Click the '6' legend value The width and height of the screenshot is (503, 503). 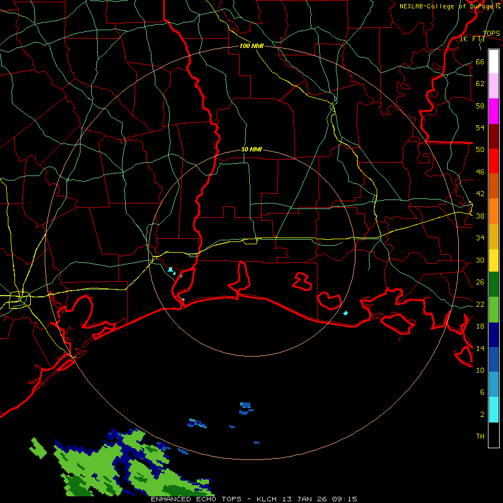pos(482,392)
